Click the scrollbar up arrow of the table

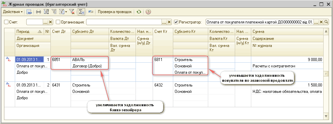(326, 31)
